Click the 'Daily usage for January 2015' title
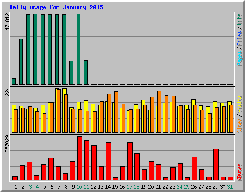 tap(56, 7)
